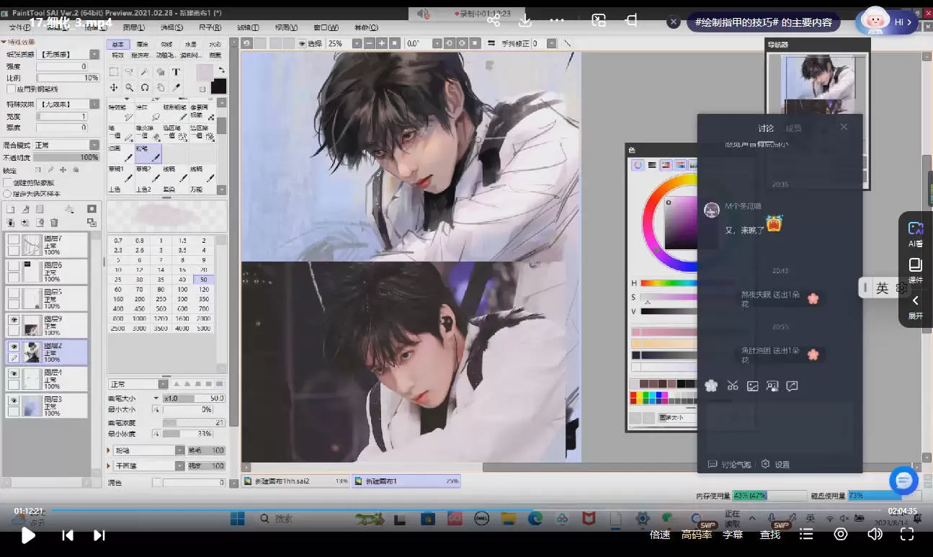Screen dimensions: 933x557
Task: Click the share icon in video overlay
Action: click(x=494, y=20)
